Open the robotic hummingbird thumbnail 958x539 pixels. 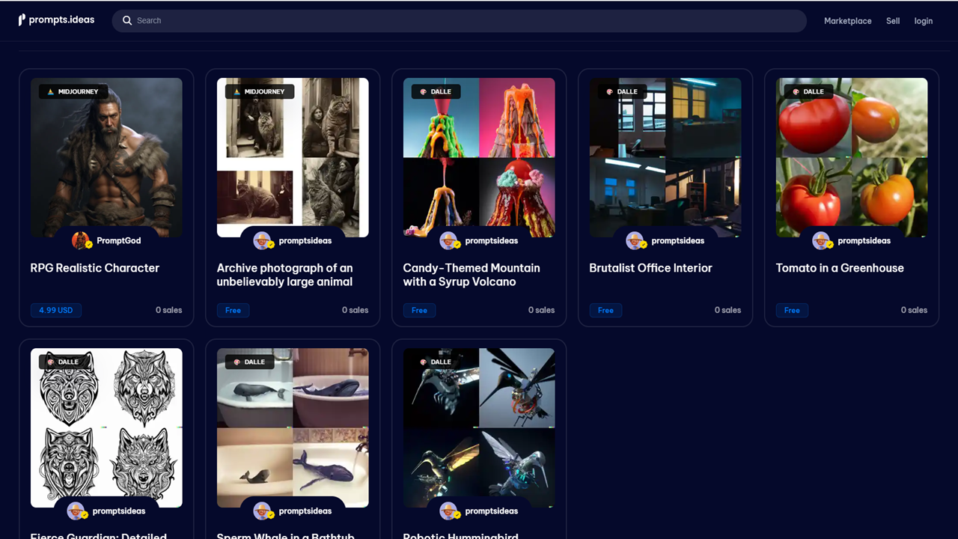coord(479,427)
